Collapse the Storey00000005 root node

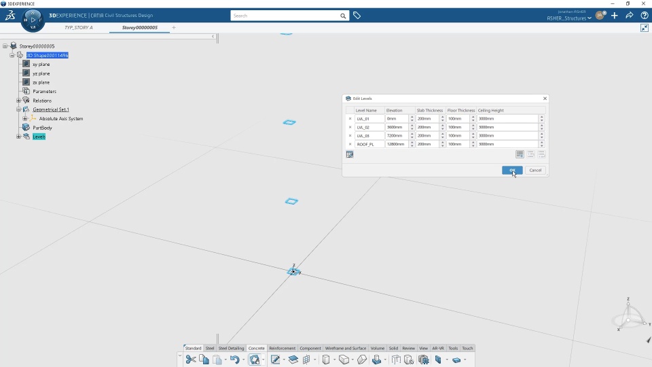5,46
